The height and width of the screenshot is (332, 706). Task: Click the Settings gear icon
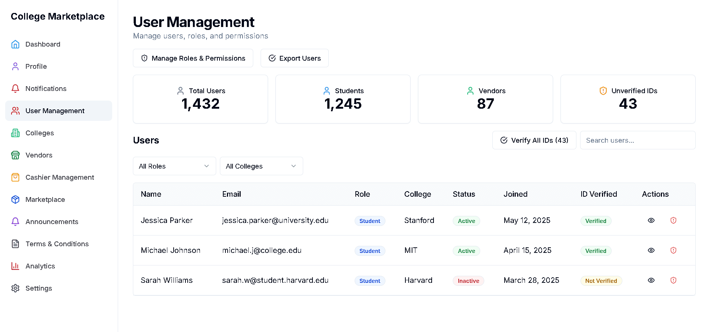click(15, 288)
